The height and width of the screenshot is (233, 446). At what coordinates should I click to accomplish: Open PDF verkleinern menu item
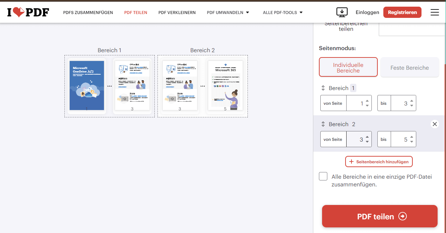click(x=177, y=13)
